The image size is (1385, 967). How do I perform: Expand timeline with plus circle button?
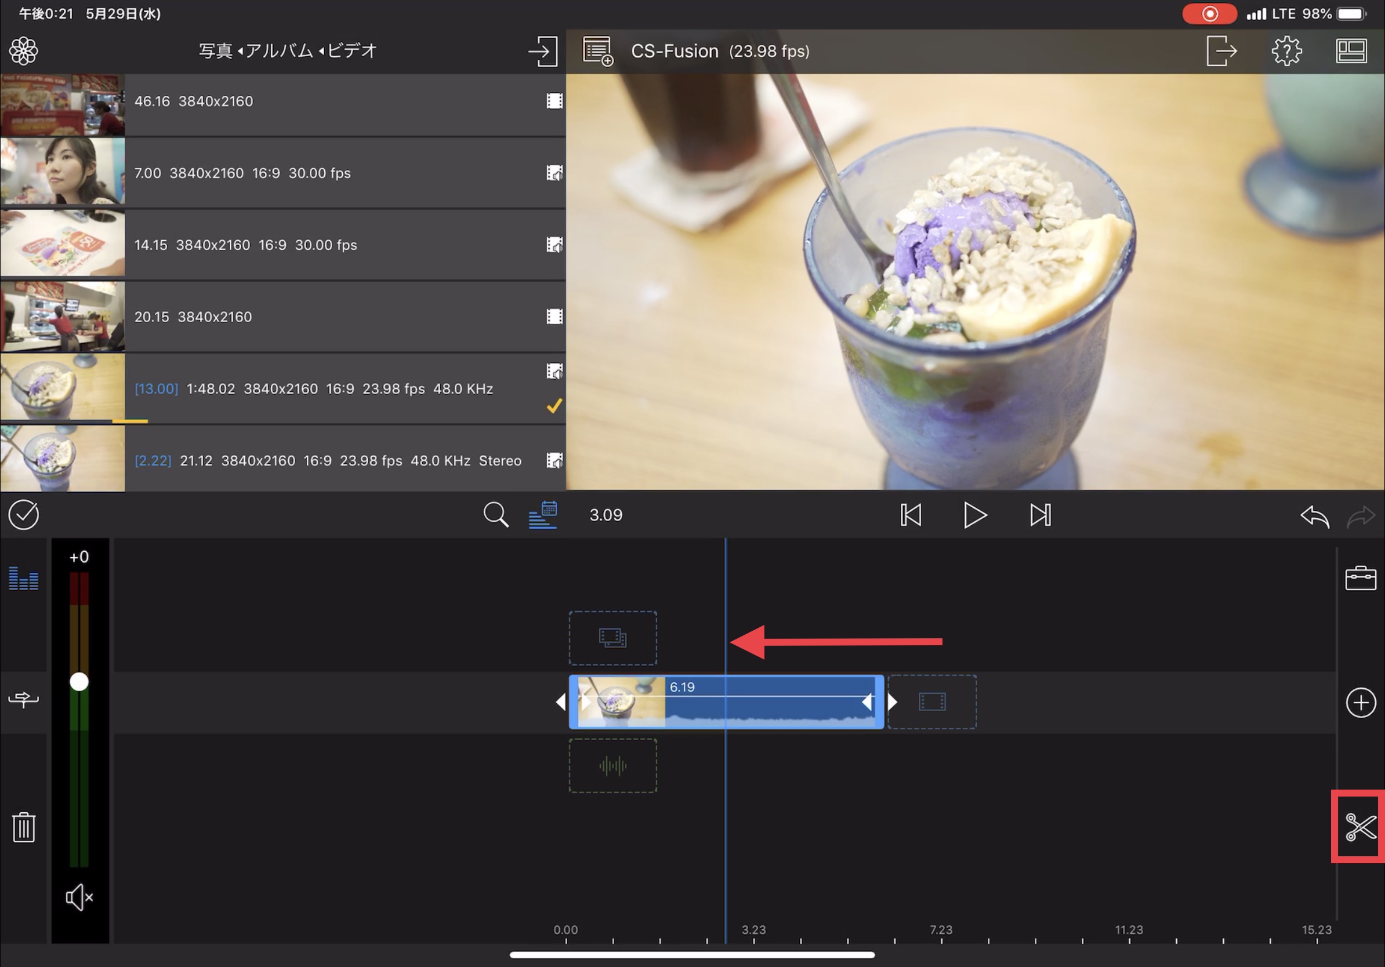point(1360,702)
